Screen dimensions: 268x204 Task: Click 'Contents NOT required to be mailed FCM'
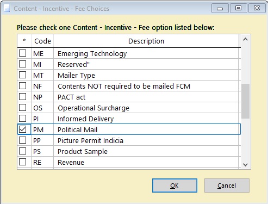point(124,86)
